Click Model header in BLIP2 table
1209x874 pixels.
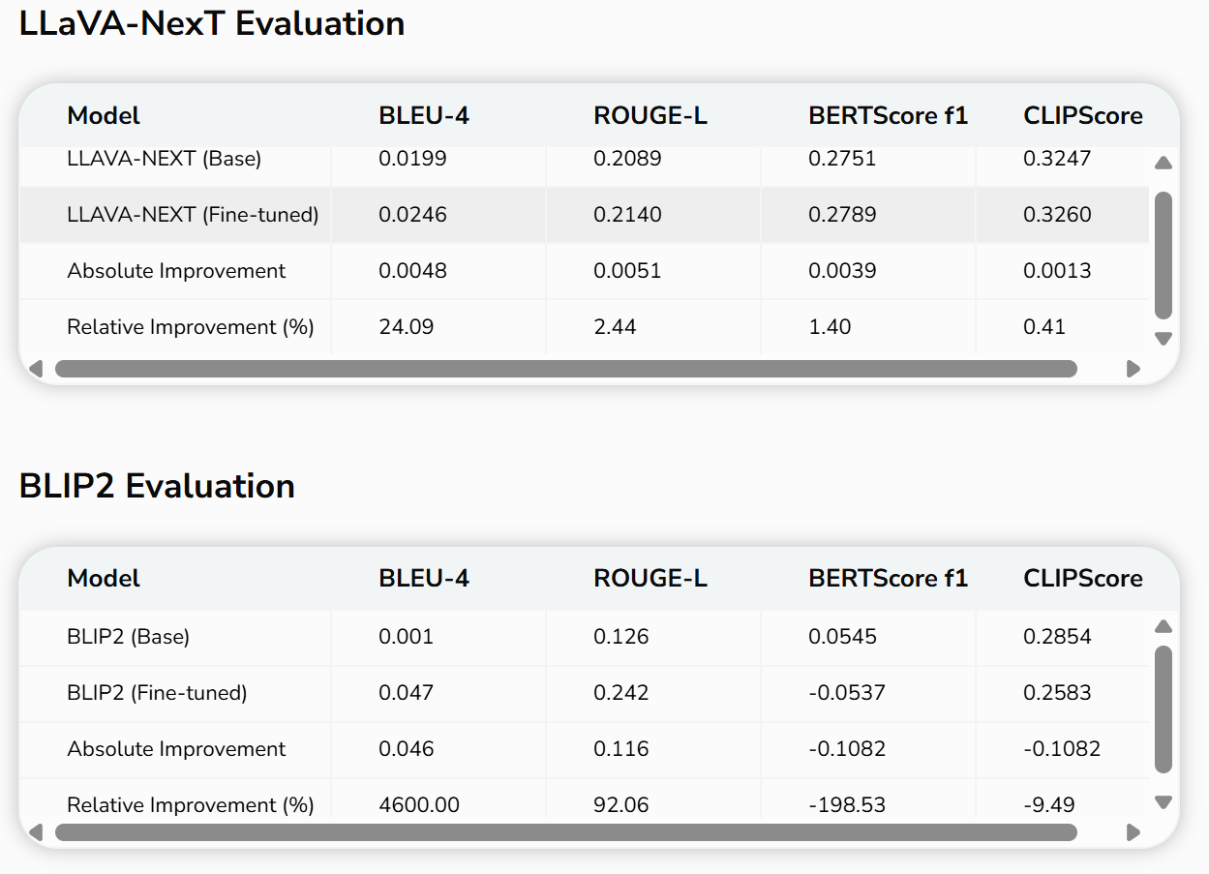click(x=104, y=579)
